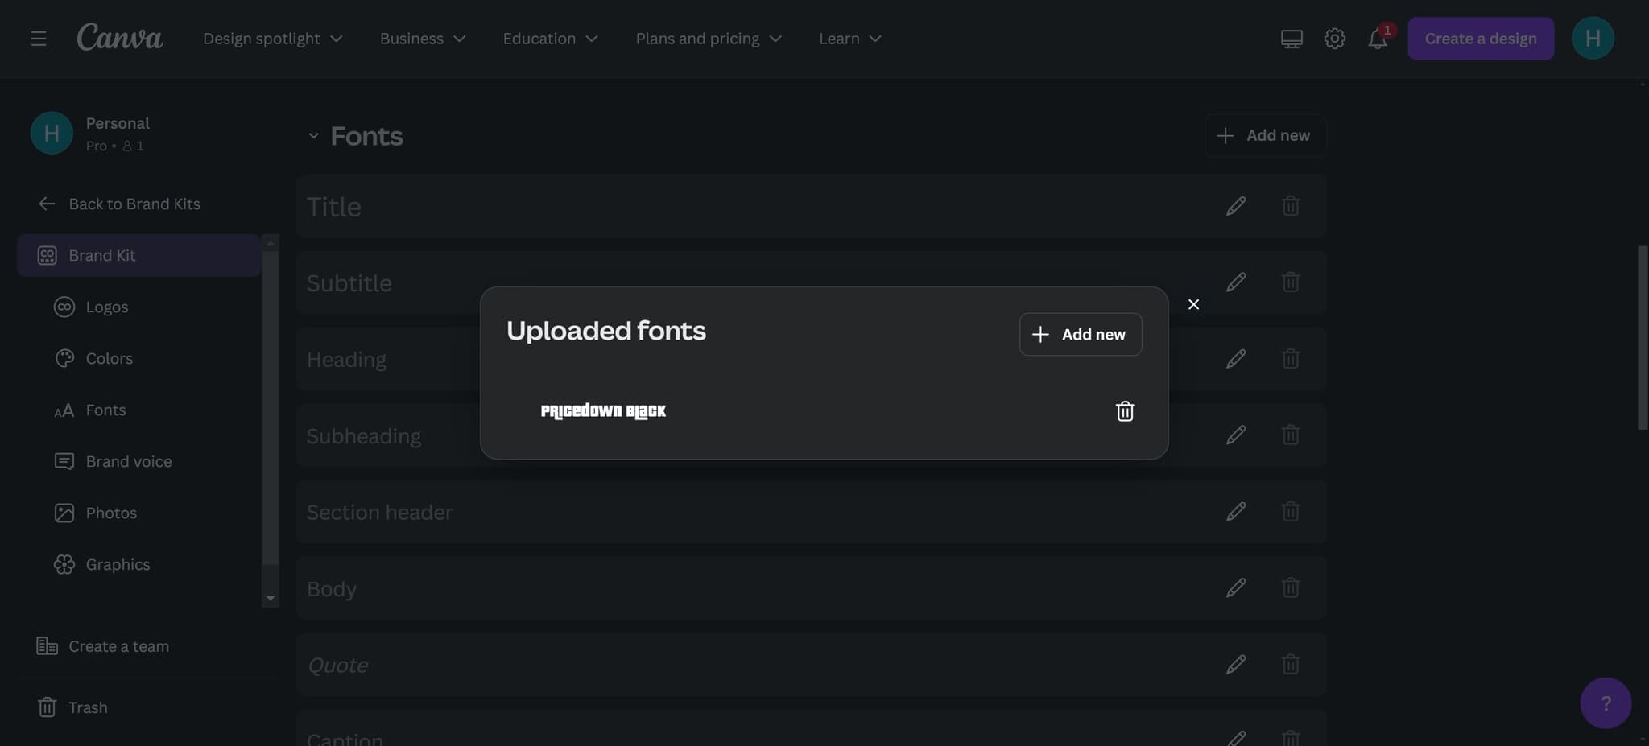Edit the Title font style
This screenshot has height=746, width=1649.
pyautogui.click(x=1236, y=206)
